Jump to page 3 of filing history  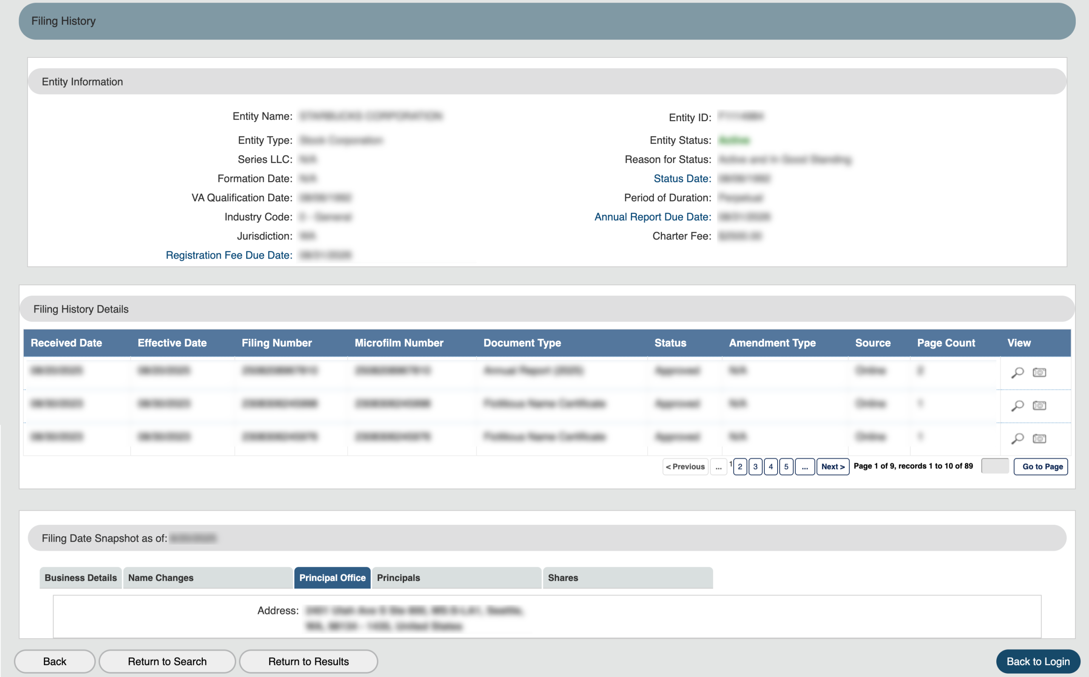coord(755,467)
